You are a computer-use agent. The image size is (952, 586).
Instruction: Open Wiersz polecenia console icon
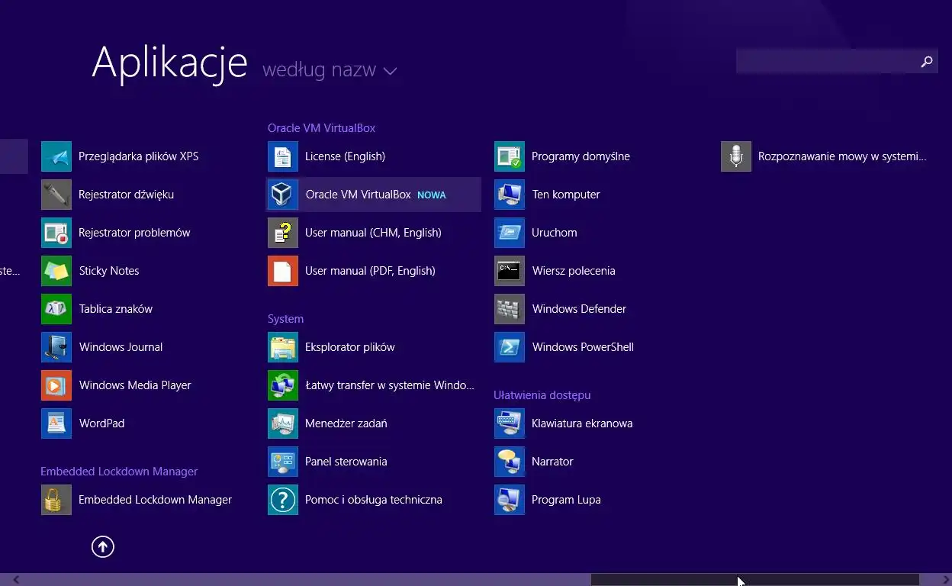coord(510,271)
